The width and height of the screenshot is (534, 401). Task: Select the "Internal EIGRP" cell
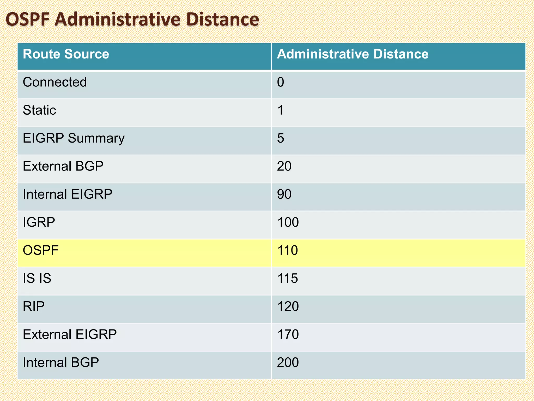pos(144,197)
